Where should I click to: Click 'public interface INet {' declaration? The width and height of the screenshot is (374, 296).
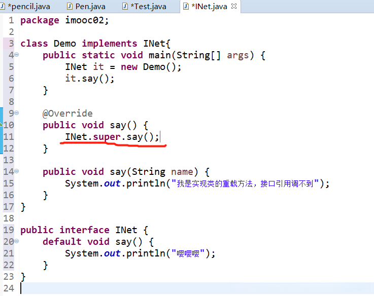[84, 230]
